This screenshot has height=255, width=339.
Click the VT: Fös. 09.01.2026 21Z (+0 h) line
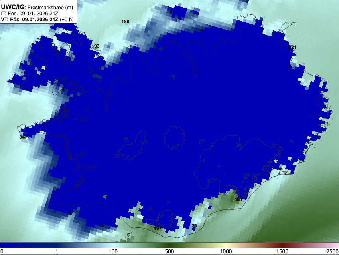(37, 19)
